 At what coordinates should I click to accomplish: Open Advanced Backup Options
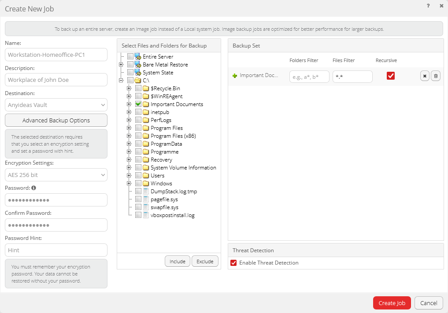pos(56,120)
